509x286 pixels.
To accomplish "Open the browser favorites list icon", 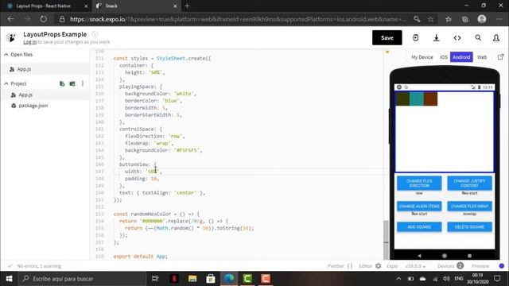I will coord(449,19).
